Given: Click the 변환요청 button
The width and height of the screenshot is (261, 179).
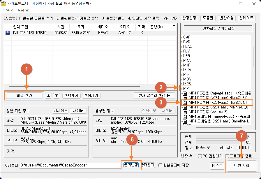Looking at the screenshot, I should tap(227, 18).
